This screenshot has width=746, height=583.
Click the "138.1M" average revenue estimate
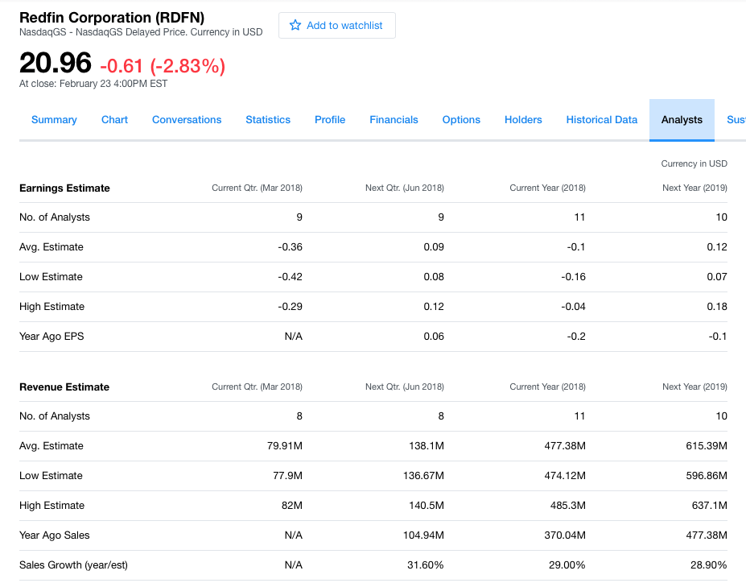(x=427, y=446)
